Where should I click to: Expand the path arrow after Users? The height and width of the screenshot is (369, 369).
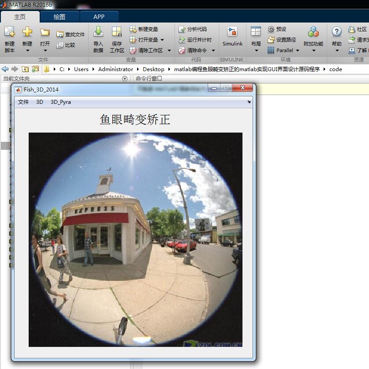point(93,69)
